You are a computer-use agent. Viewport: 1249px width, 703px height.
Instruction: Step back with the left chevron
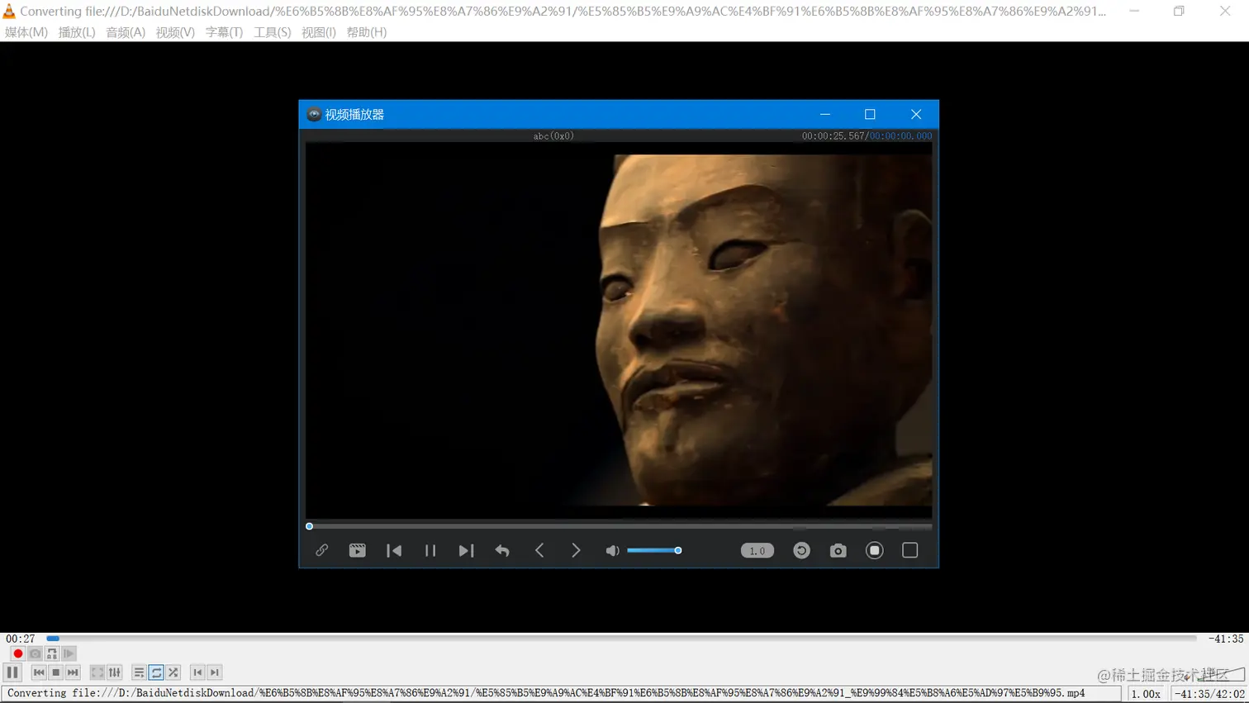539,550
